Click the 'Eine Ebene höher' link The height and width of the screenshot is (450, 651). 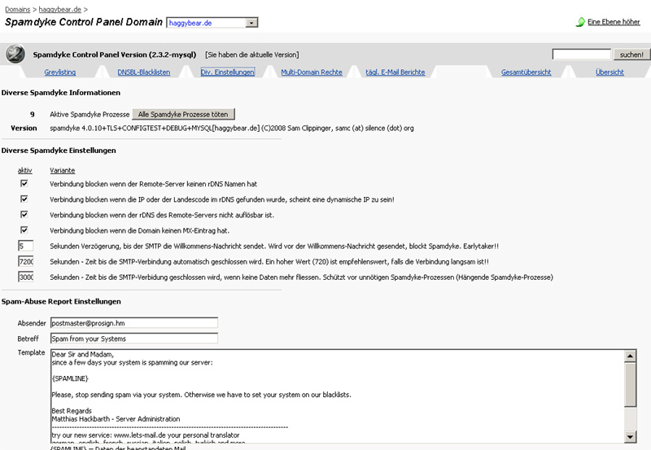[x=614, y=22]
